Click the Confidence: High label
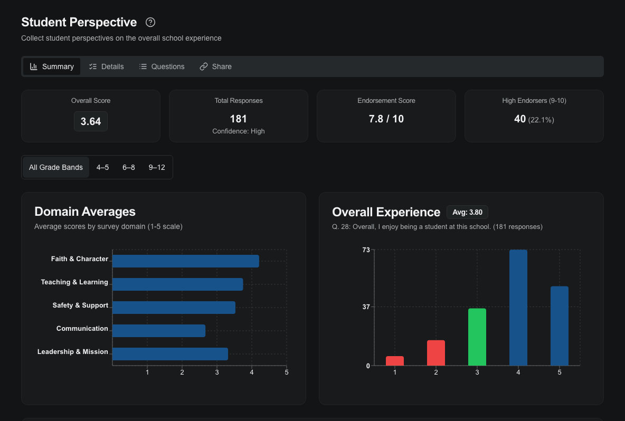 click(x=239, y=131)
